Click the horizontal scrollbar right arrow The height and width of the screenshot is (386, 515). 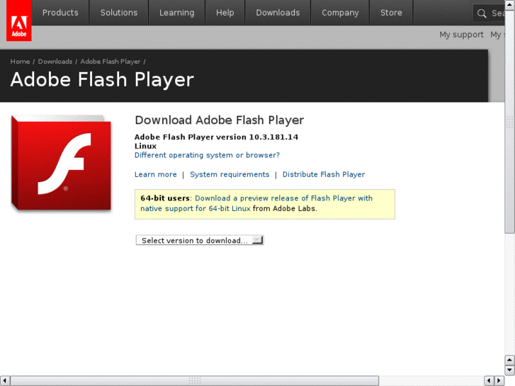(499, 381)
